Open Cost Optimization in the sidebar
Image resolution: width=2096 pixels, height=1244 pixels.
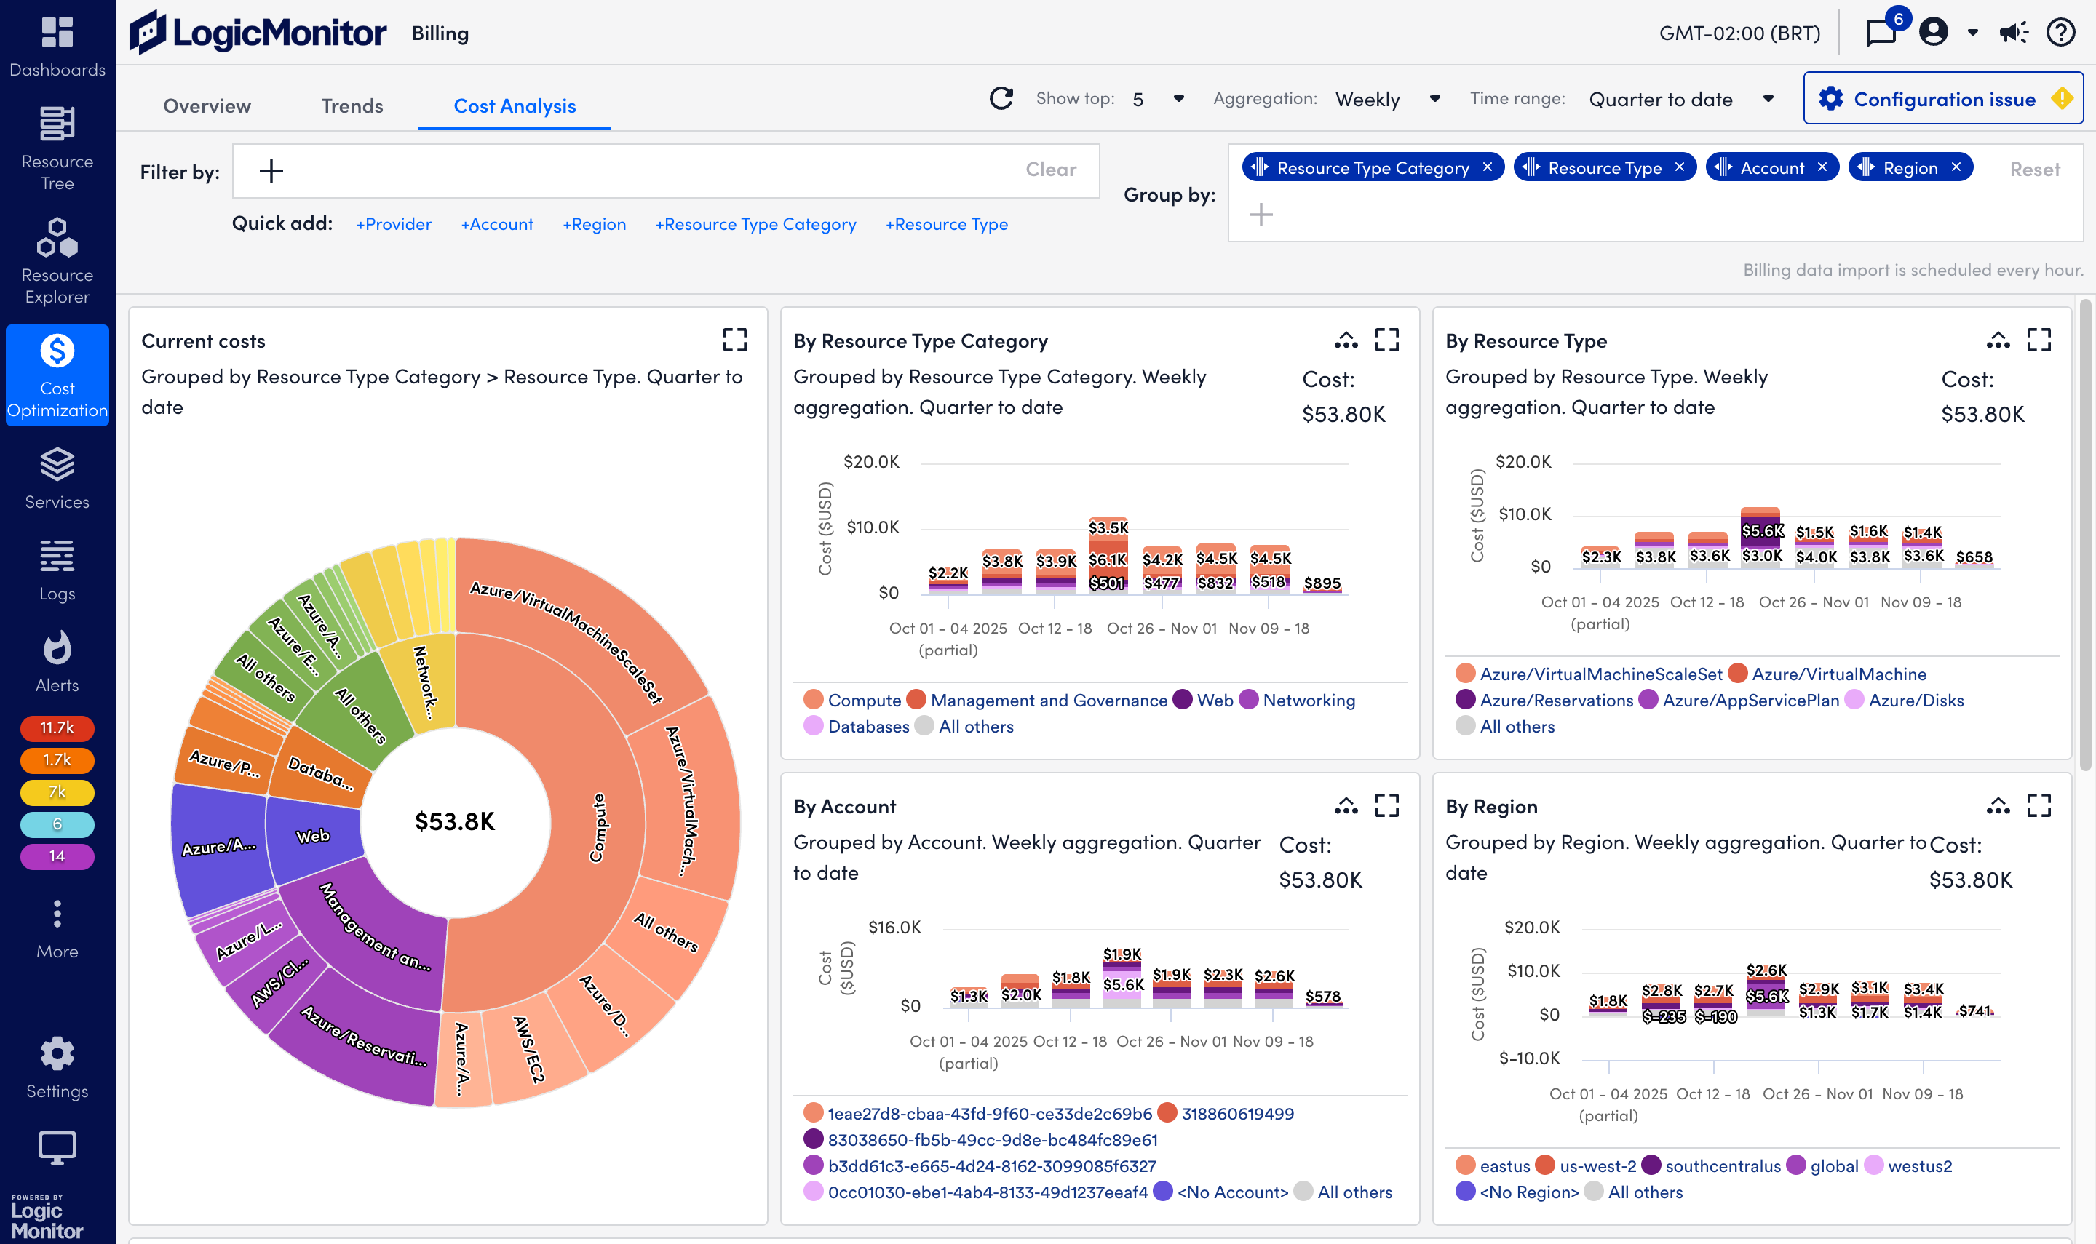click(x=57, y=375)
